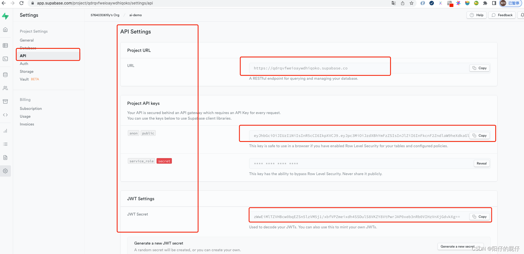The height and width of the screenshot is (254, 524).
Task: Open the Help button
Action: tap(477, 15)
